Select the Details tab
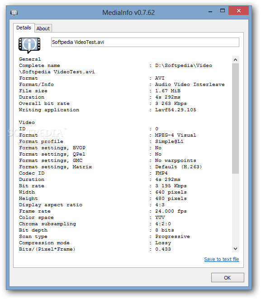Viewport: 261px width, 299px height. 24,28
